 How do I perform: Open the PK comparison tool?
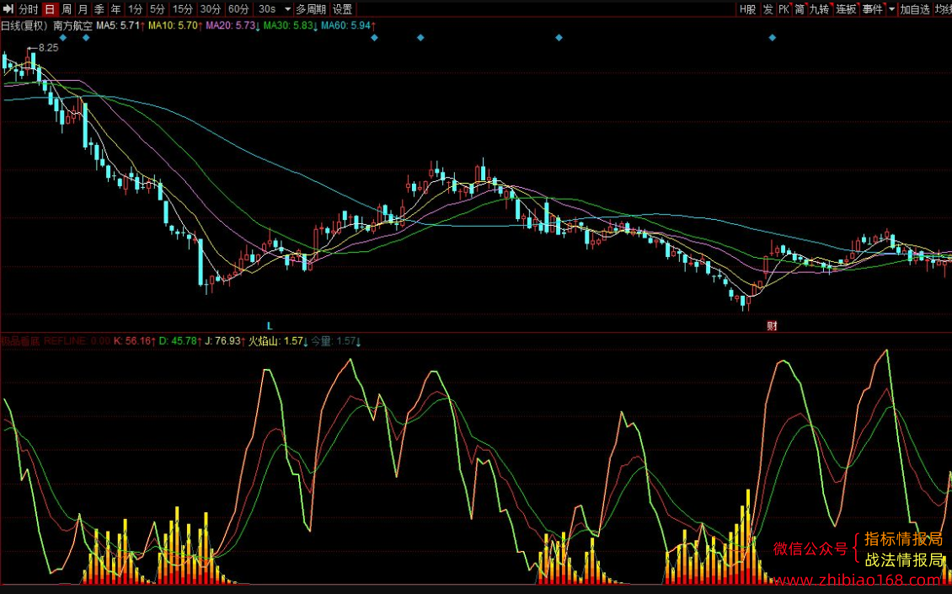point(784,9)
